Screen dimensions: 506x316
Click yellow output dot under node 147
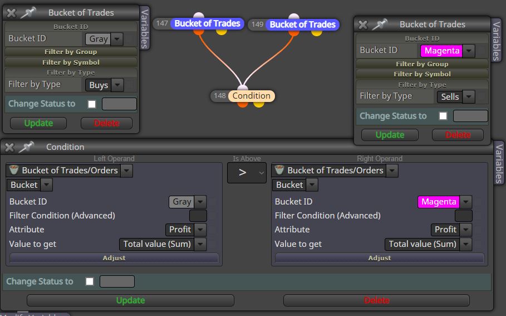(222, 32)
